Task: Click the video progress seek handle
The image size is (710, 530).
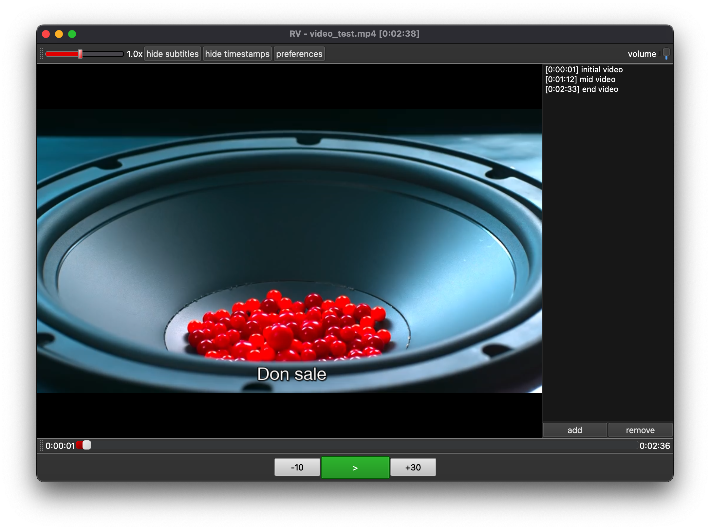Action: [87, 445]
